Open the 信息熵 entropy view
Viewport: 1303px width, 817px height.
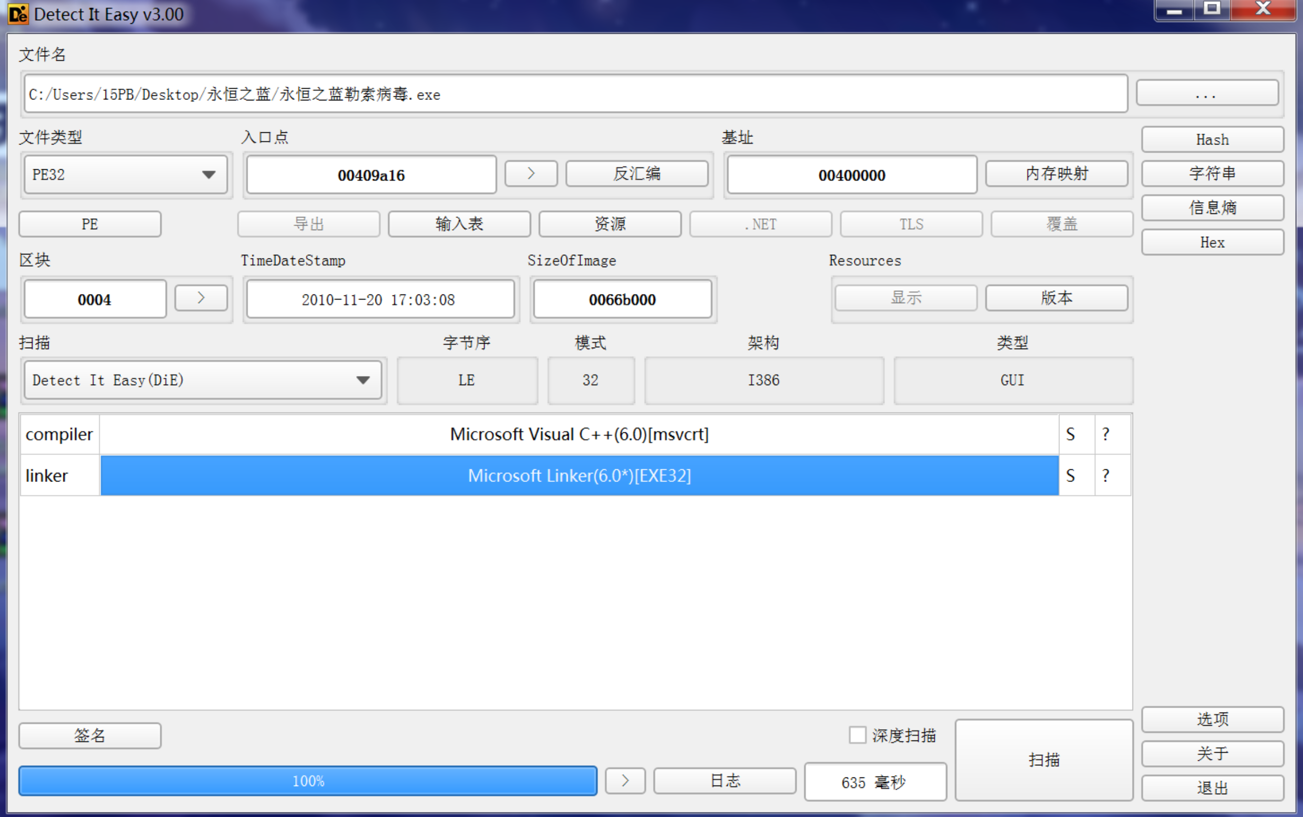[x=1212, y=208]
